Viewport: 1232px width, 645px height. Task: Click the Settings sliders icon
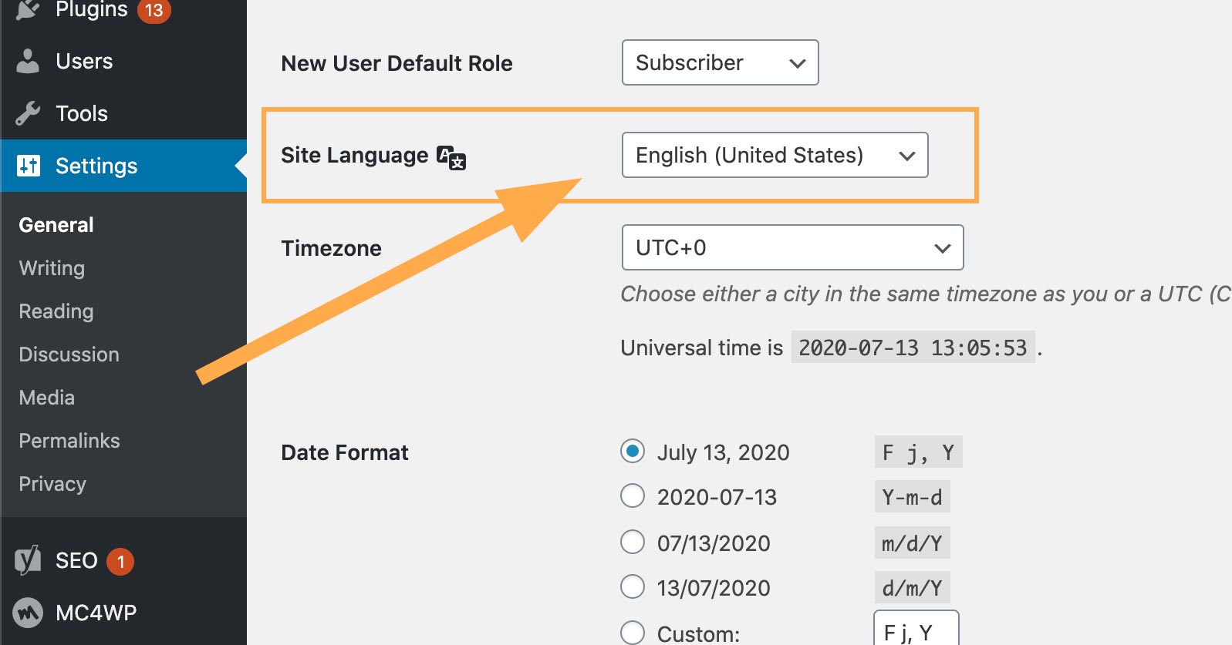point(29,166)
